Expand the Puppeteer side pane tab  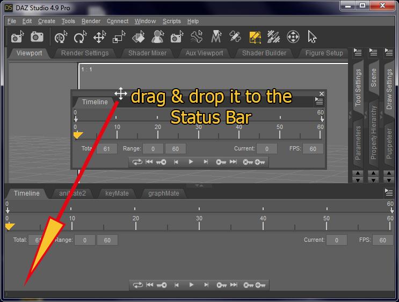[389, 143]
